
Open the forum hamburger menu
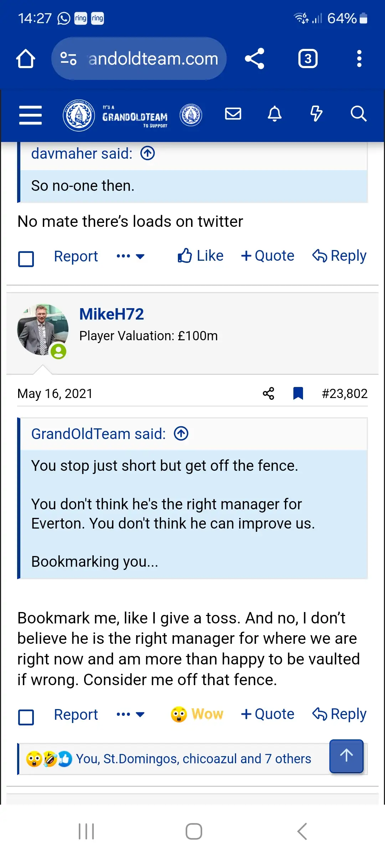pyautogui.click(x=30, y=115)
